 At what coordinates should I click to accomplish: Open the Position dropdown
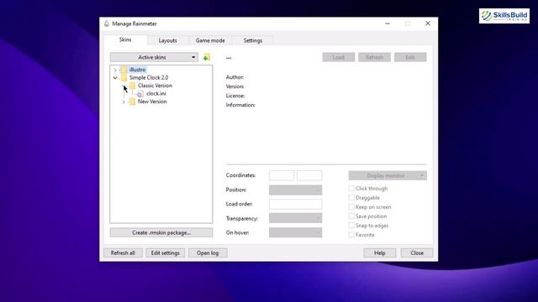[x=295, y=190]
